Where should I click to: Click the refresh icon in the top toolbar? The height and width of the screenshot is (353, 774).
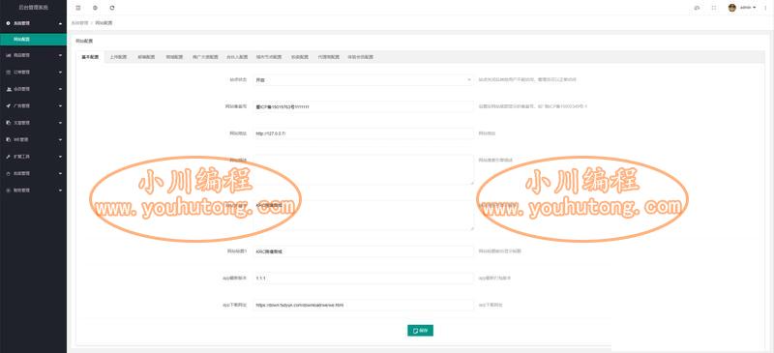pos(112,8)
